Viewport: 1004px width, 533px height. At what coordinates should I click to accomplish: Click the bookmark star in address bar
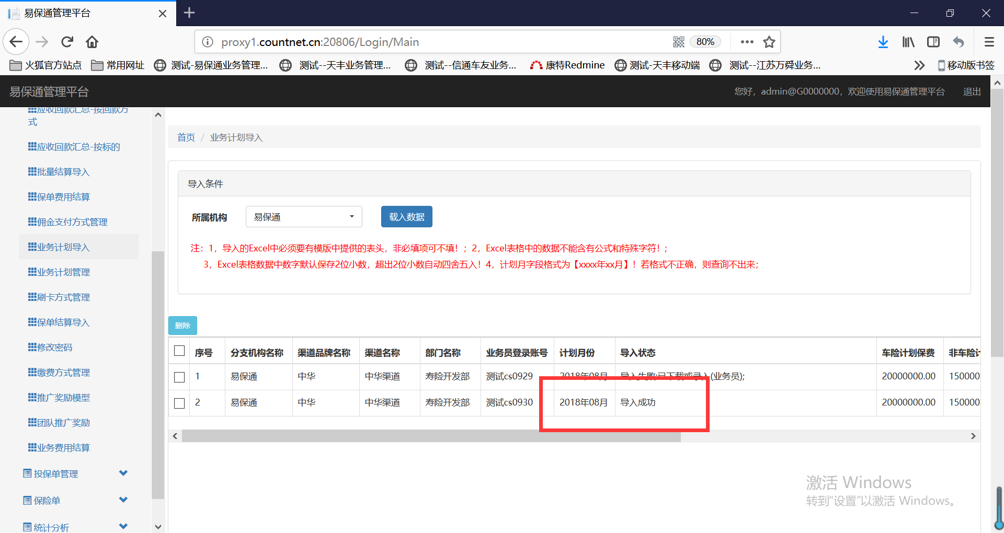(x=769, y=42)
